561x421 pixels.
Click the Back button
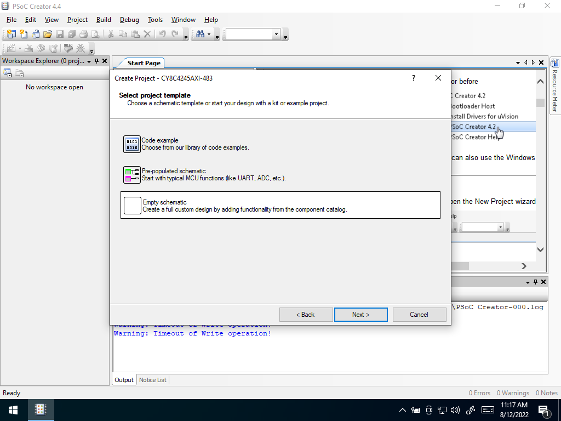(x=306, y=315)
